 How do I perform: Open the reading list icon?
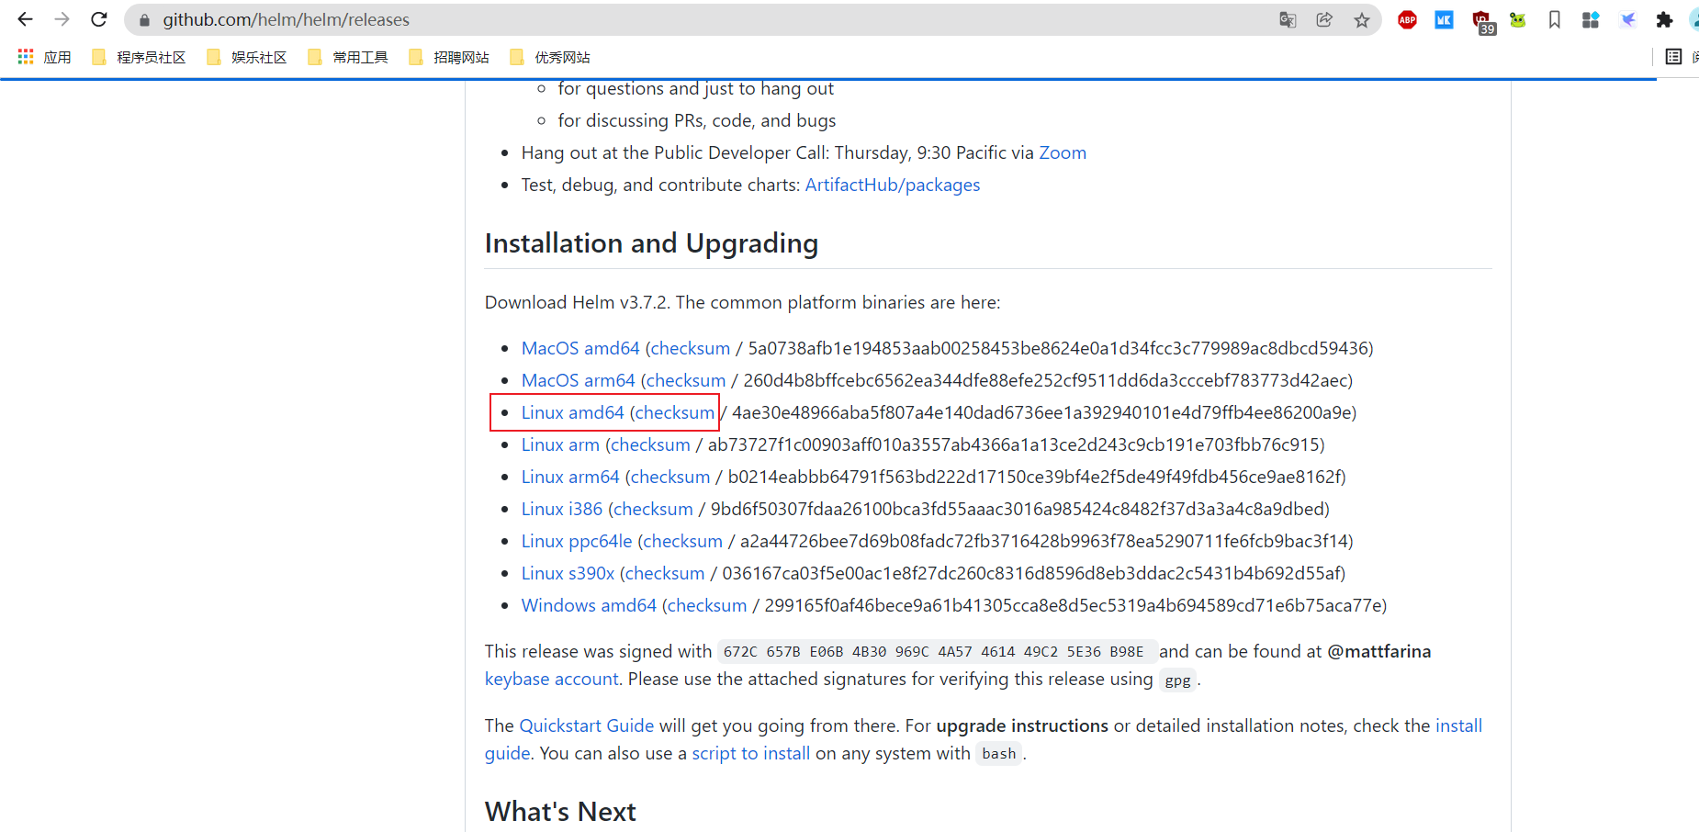pyautogui.click(x=1673, y=57)
